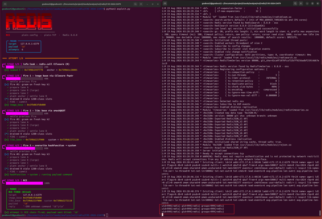Click 'Evicting client: id=18' log line

click(241, 183)
